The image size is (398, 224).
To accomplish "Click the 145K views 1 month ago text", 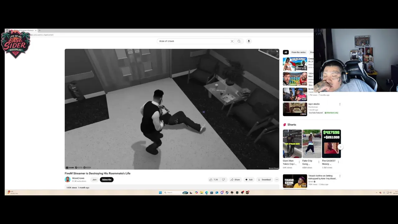I will coord(78,188).
